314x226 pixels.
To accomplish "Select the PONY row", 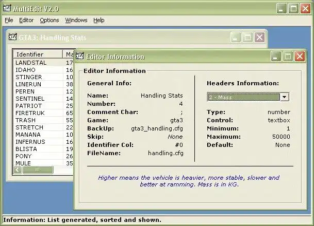I will 44,156.
